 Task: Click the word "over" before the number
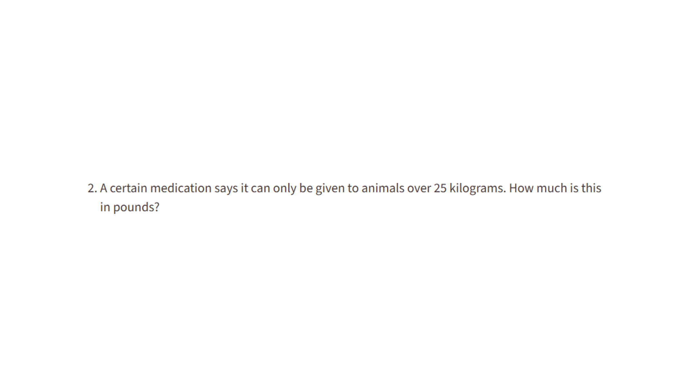[x=419, y=188]
